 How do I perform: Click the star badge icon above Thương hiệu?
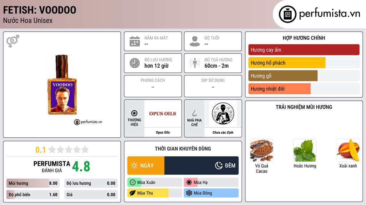[134, 113]
